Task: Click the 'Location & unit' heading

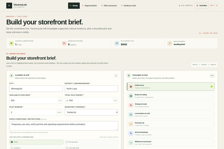Action: tap(22, 75)
